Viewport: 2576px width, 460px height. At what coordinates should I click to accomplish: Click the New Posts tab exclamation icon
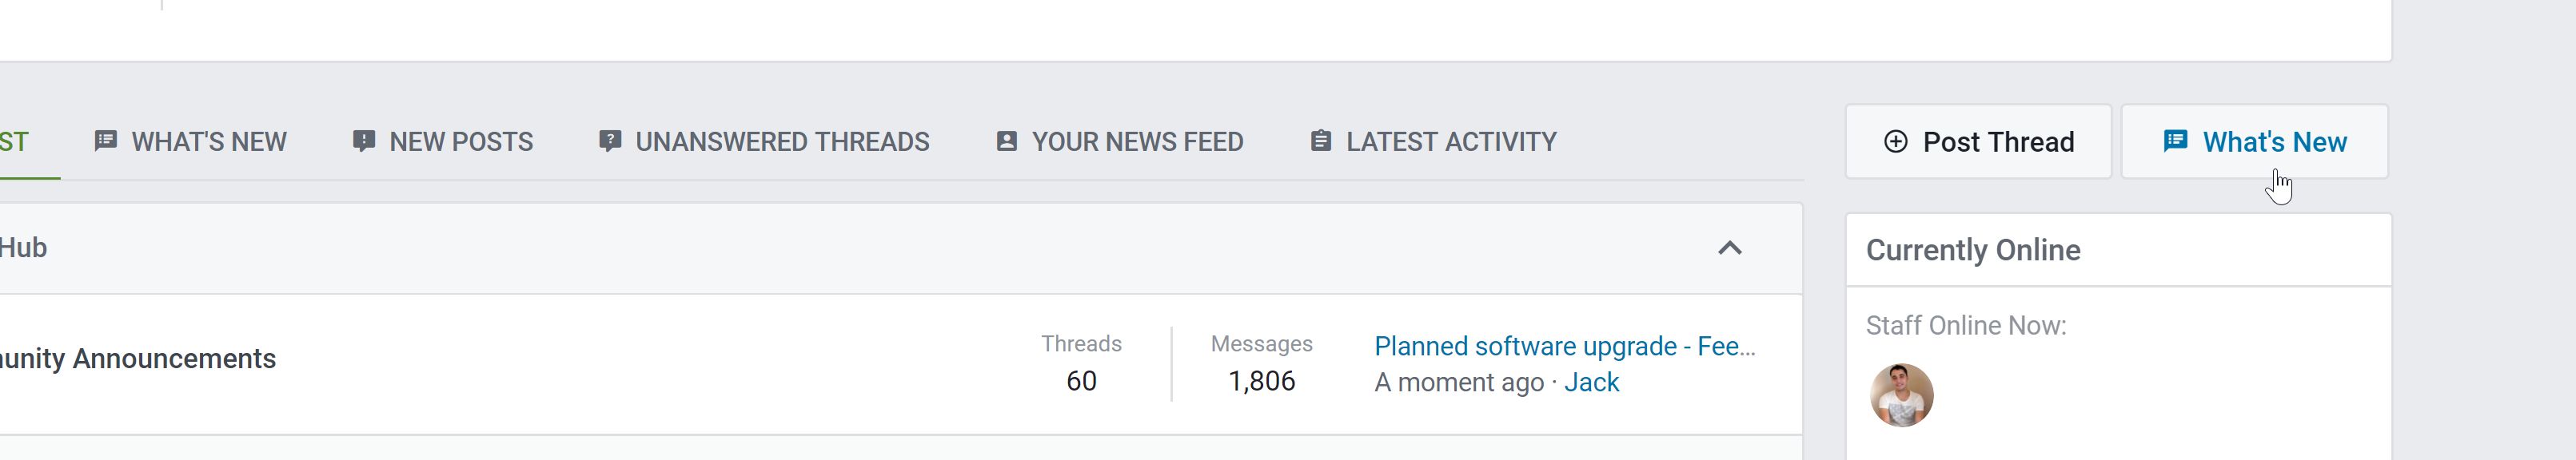tap(364, 141)
